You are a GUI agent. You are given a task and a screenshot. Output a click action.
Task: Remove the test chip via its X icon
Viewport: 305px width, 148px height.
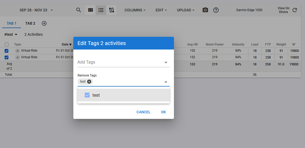pyautogui.click(x=89, y=82)
